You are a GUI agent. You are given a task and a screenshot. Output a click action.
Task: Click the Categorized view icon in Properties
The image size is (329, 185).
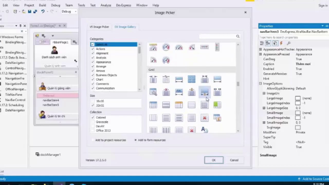[262, 43]
